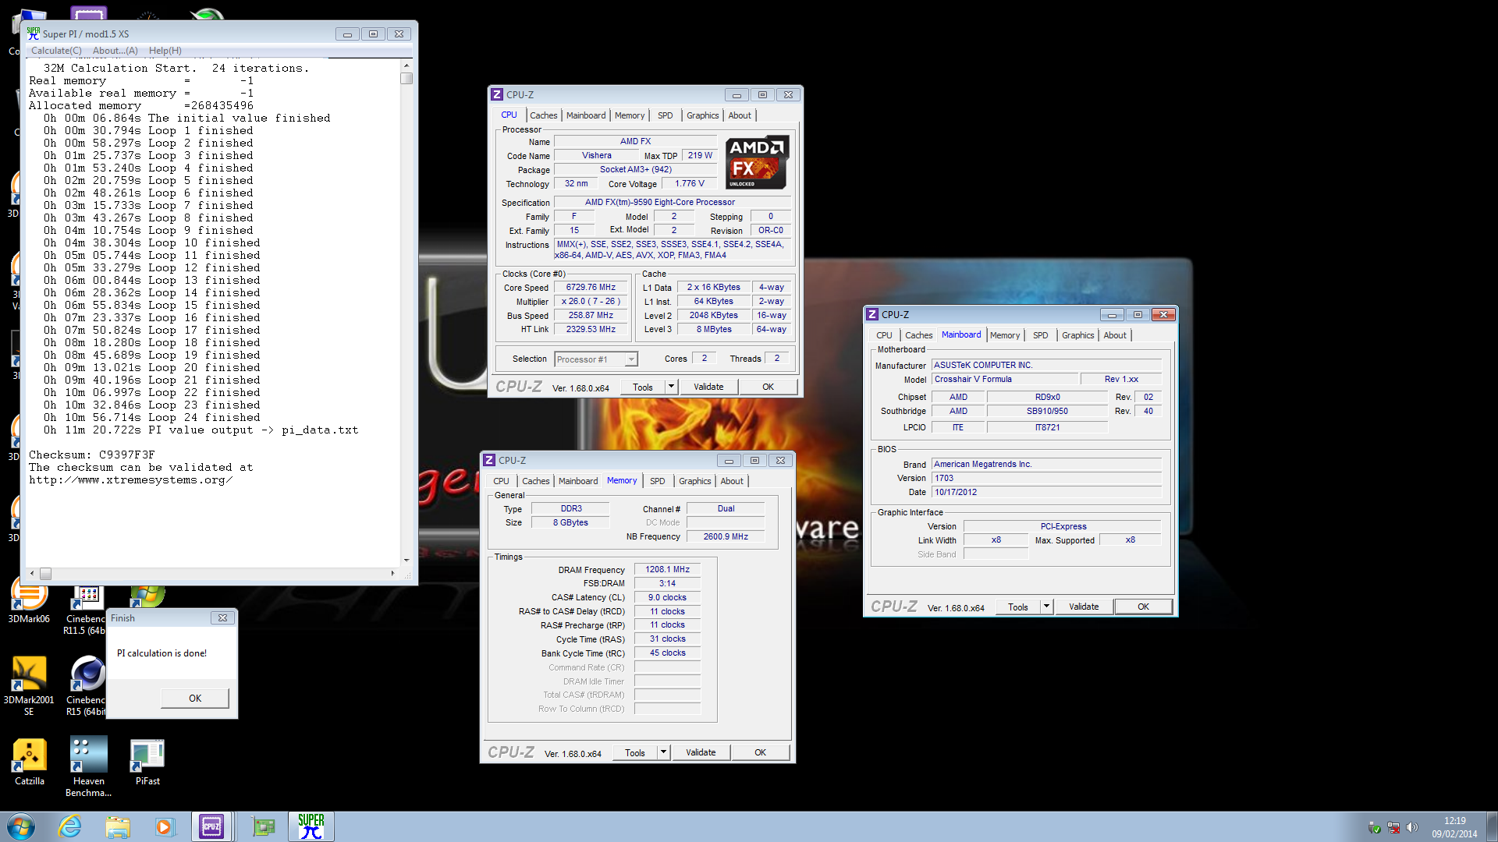Click NB Frequency value 2600.9 MHz

[x=726, y=536]
